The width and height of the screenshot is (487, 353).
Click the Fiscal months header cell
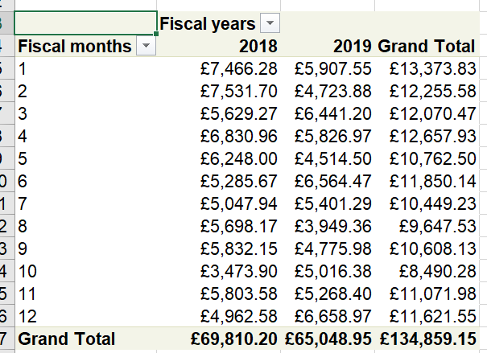75,47
